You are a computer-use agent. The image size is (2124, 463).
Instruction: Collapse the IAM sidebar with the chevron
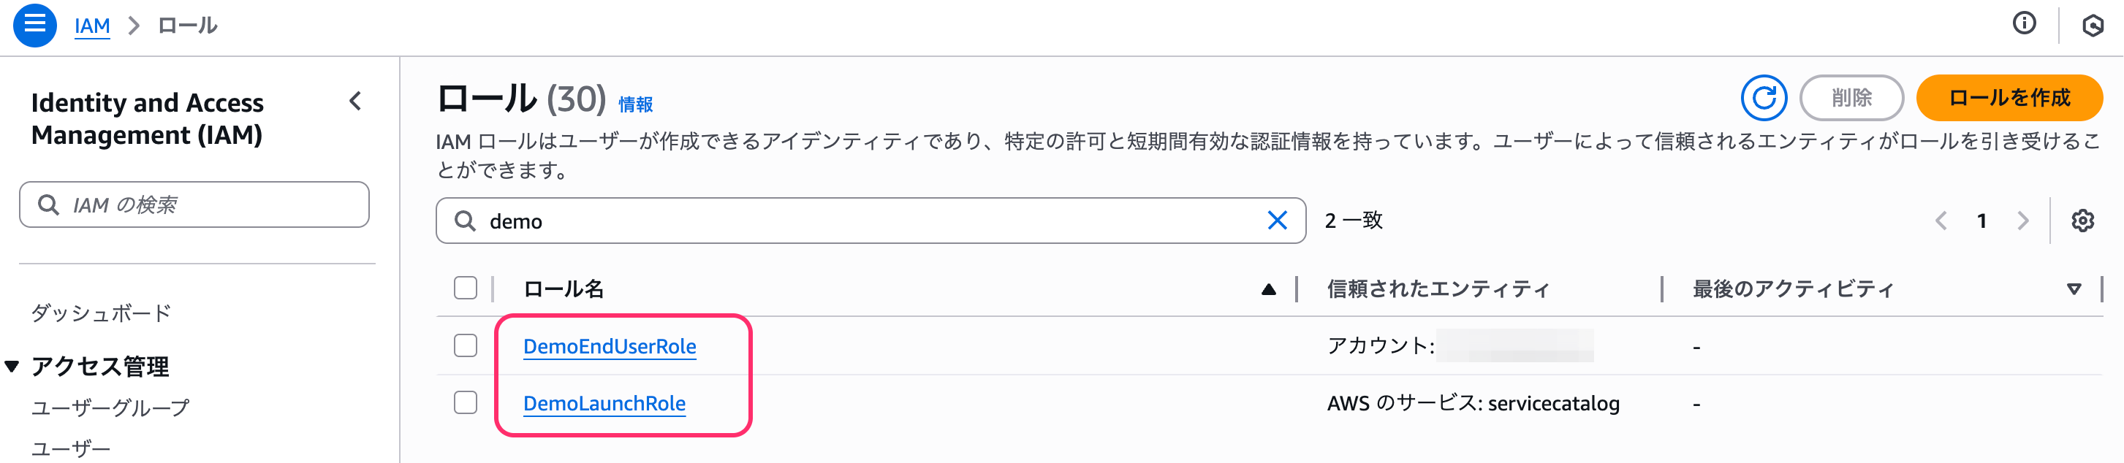pos(355,101)
